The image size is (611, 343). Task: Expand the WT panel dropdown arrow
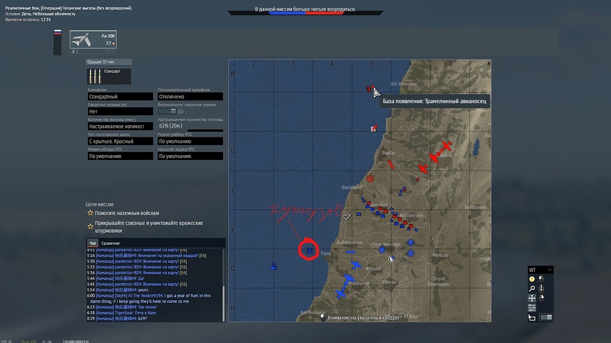(x=549, y=270)
